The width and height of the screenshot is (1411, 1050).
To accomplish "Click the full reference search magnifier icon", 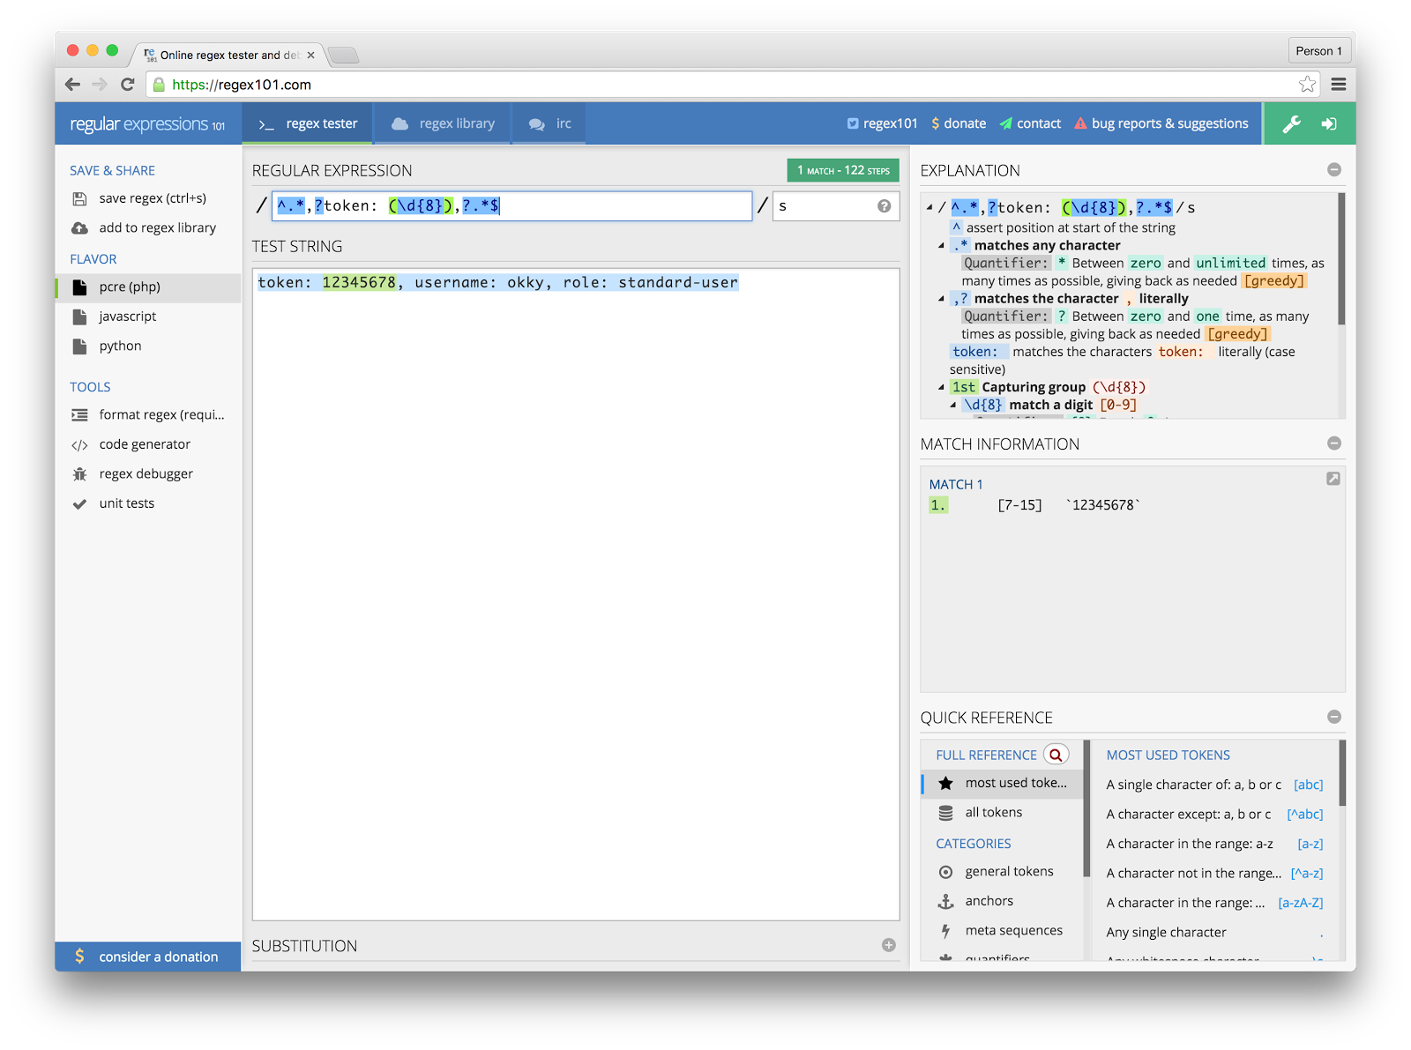I will pos(1056,755).
